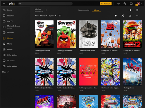Click the Go Premium button
This screenshot has height=108, width=145.
106,4
